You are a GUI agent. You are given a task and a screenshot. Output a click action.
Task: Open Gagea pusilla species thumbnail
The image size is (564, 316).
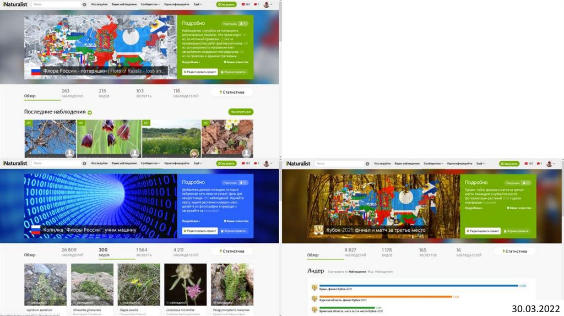(139, 285)
